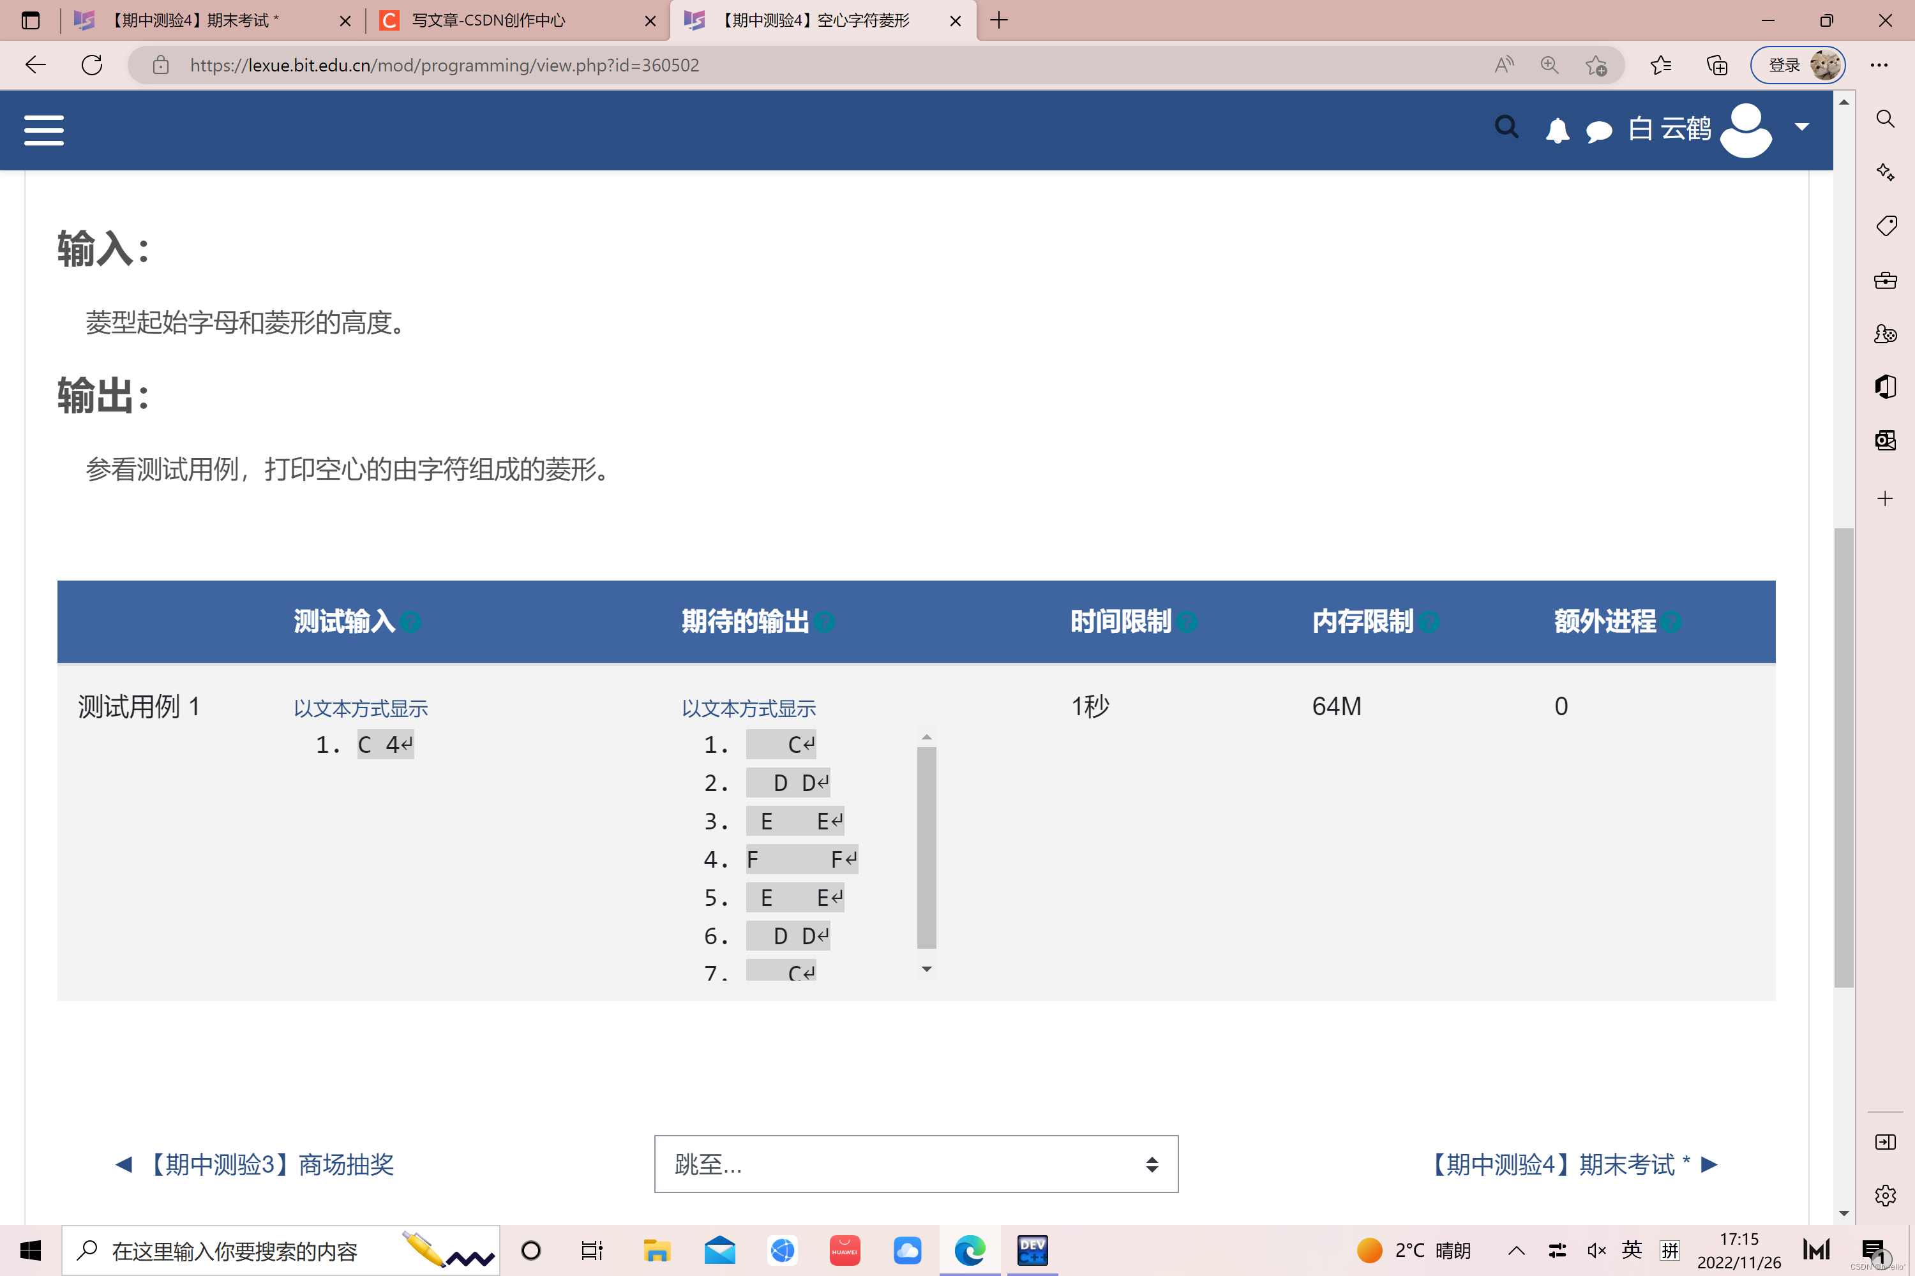Click the help icon beside 时间限制
The image size is (1915, 1276).
[x=1187, y=623]
